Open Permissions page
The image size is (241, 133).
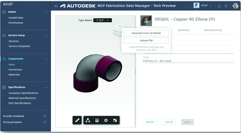tap(16, 23)
